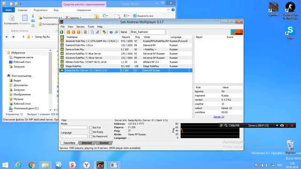The width and height of the screenshot is (301, 169).
Task: Sort servers by the Ping column header
Action: 137,37
